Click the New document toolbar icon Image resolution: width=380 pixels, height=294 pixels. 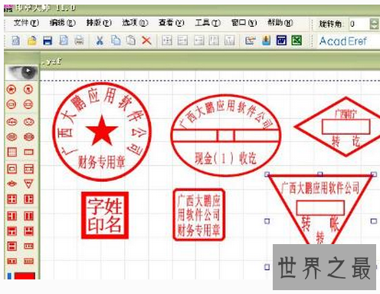16,41
